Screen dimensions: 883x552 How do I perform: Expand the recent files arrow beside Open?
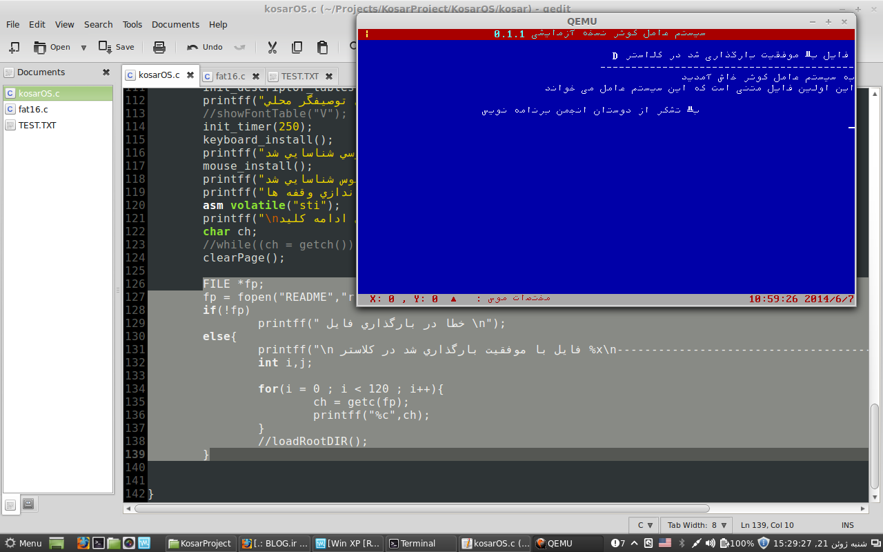click(83, 48)
